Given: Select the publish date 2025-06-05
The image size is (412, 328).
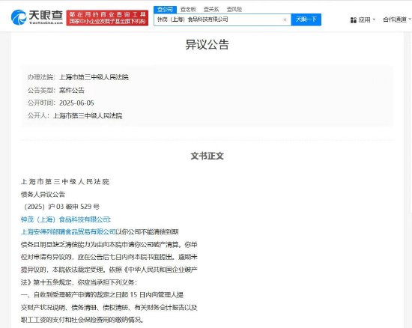Looking at the screenshot, I should pos(76,103).
